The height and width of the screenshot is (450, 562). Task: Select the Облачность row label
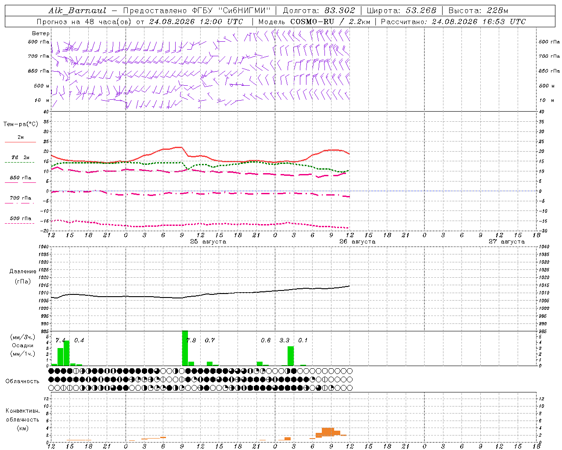pos(22,381)
